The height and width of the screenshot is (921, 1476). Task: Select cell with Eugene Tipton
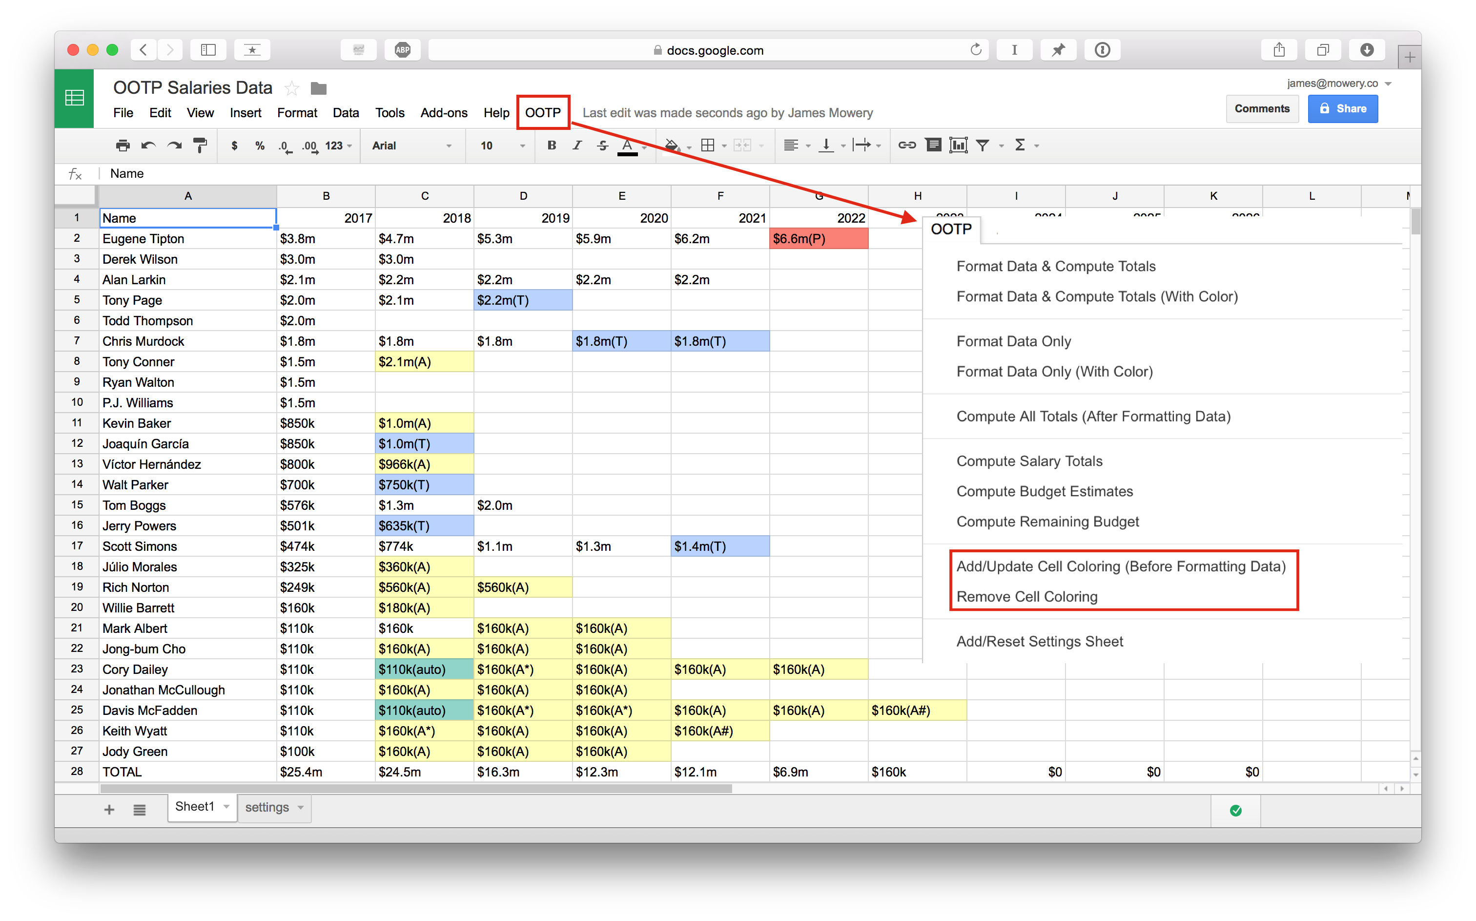tap(188, 239)
